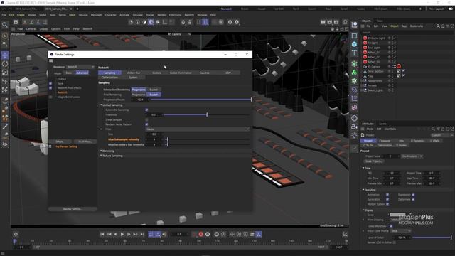
Task: Click the Autokeying icon on the timeline bar
Action: (208, 234)
